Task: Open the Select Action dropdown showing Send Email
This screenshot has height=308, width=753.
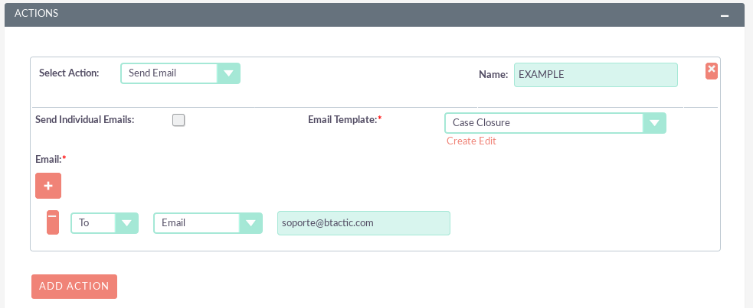Action: (180, 73)
